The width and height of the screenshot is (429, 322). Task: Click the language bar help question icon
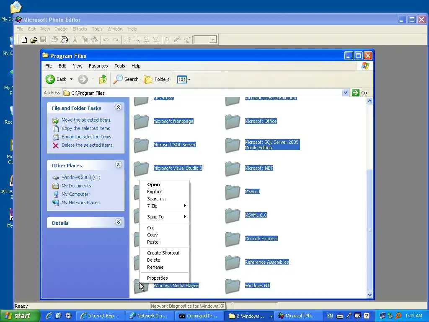(367, 316)
